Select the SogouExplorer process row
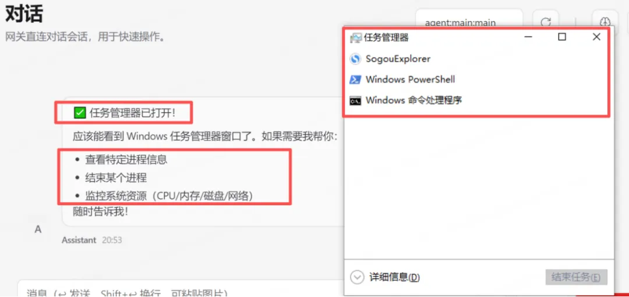 coord(479,59)
